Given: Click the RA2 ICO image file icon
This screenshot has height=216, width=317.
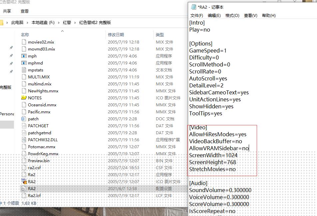Looking at the screenshot, I should 24,181.
